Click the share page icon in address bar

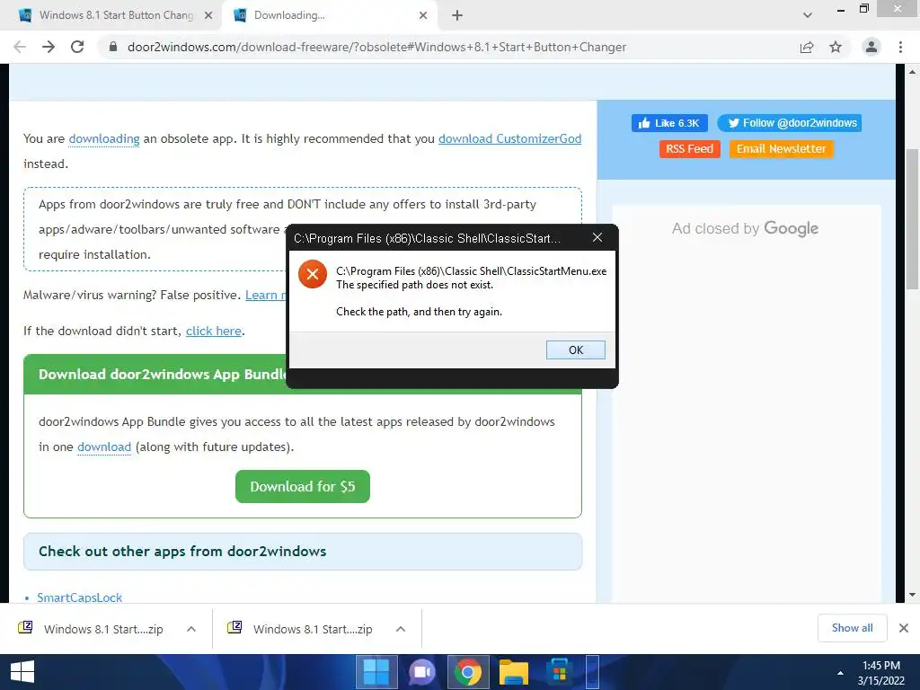[x=807, y=47]
